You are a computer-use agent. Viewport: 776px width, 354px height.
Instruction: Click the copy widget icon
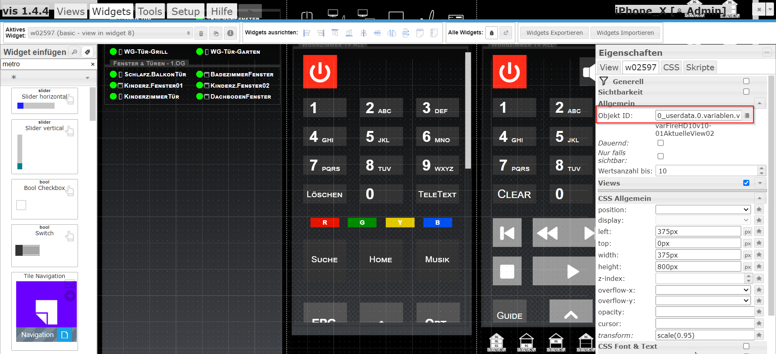pos(216,33)
